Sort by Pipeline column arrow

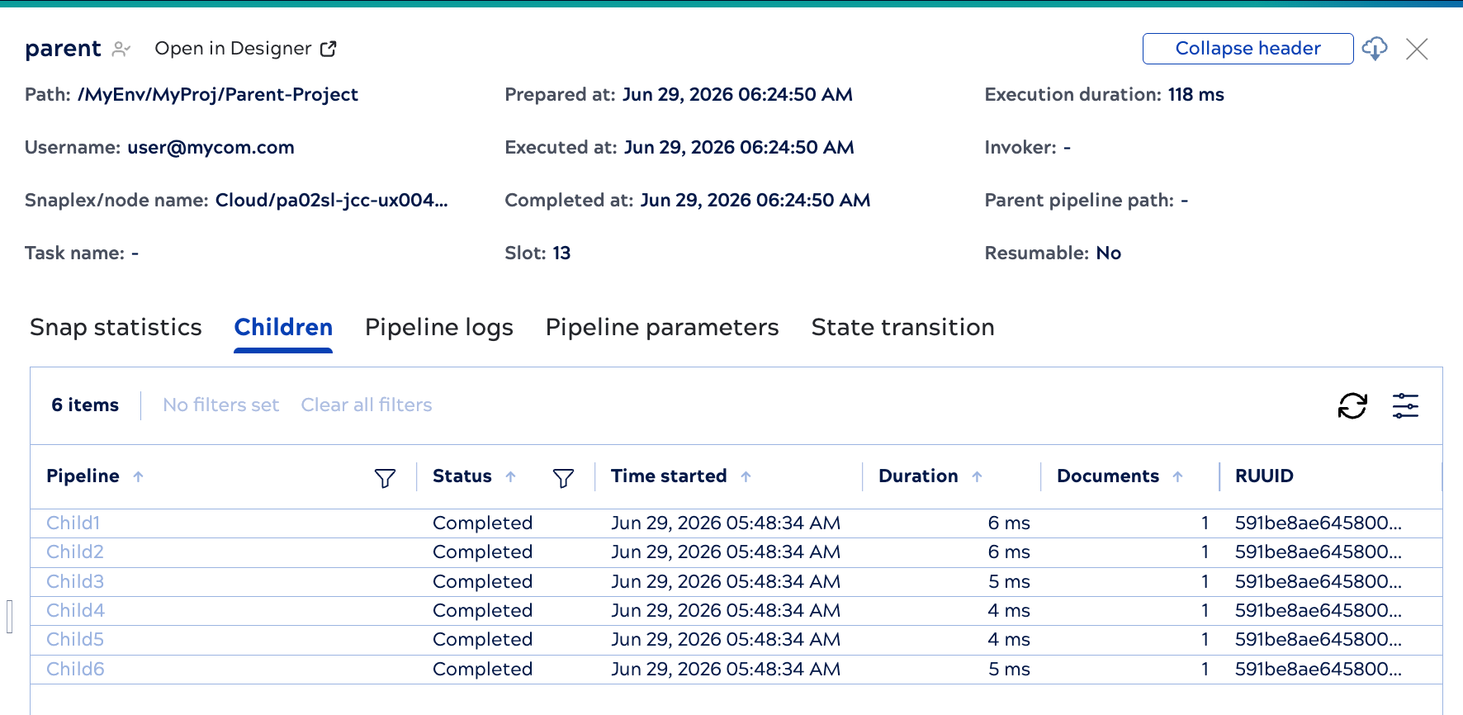[138, 476]
